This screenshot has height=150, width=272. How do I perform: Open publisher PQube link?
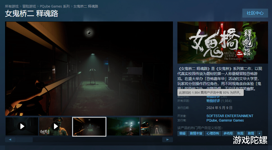tap(212, 120)
